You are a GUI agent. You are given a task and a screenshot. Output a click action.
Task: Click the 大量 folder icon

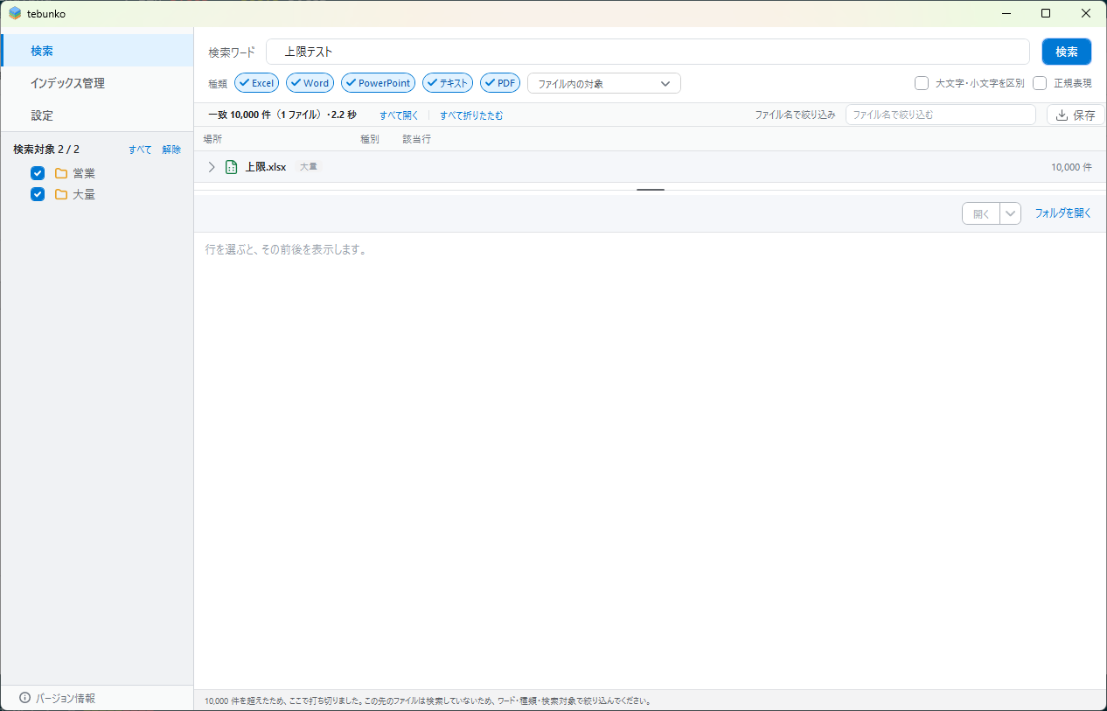[61, 194]
